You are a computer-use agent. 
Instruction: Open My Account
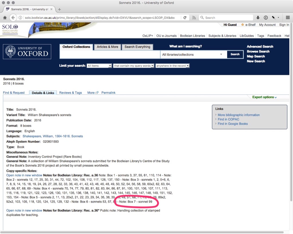(x=267, y=25)
